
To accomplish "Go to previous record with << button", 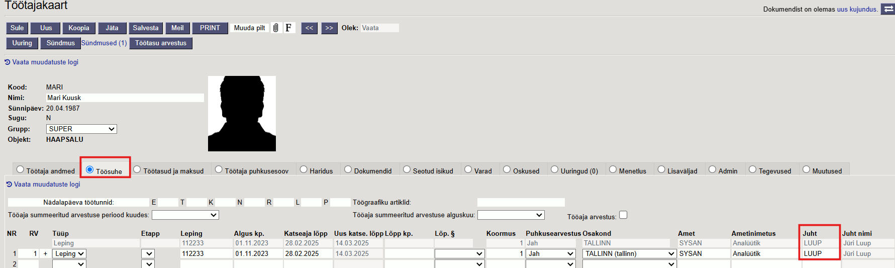I will click(x=310, y=28).
